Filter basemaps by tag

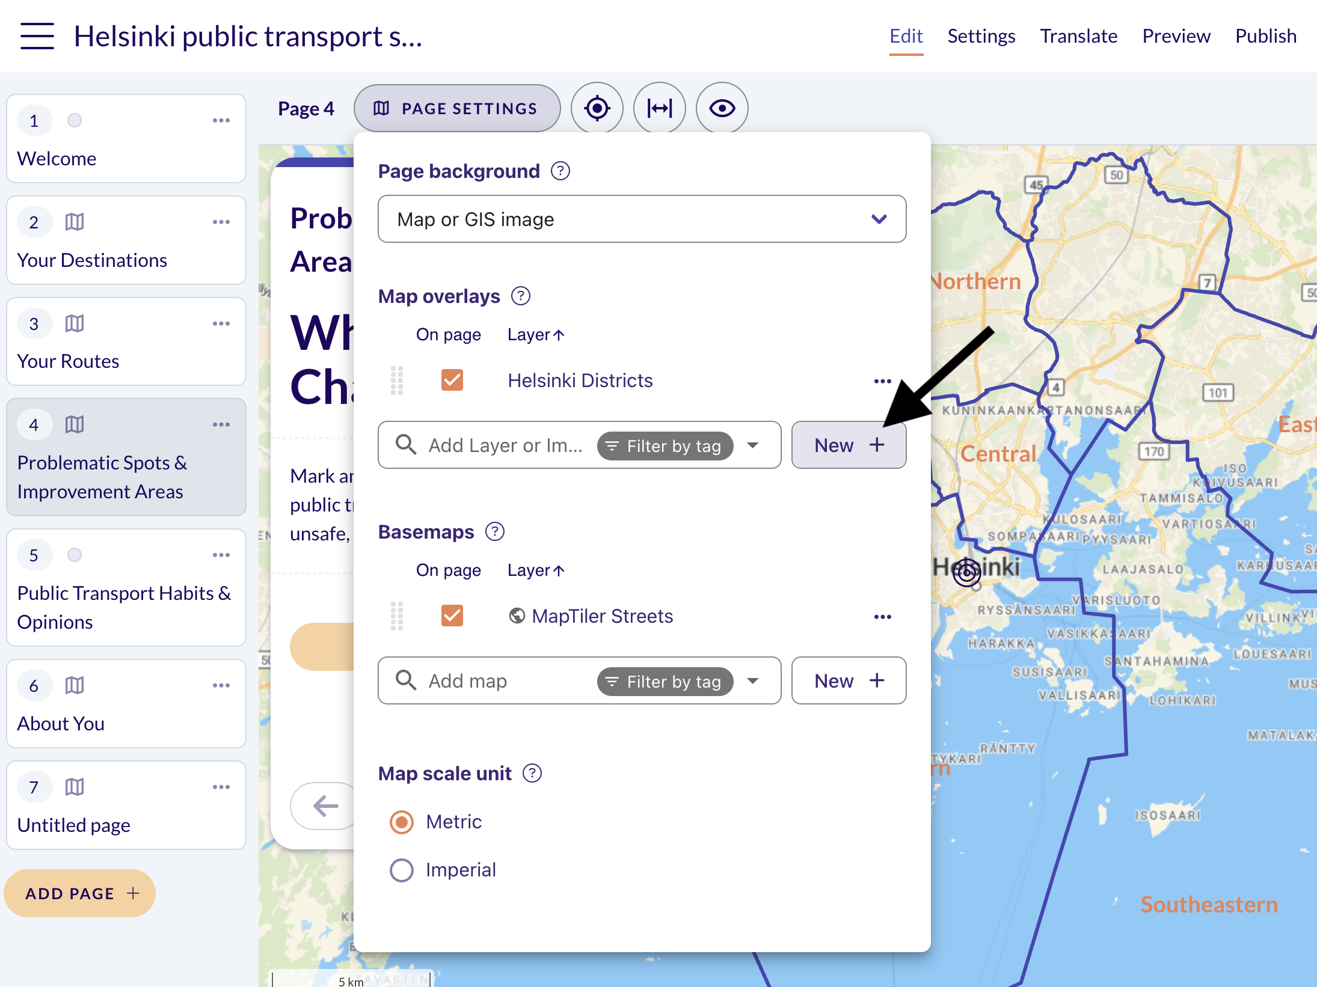[665, 682]
